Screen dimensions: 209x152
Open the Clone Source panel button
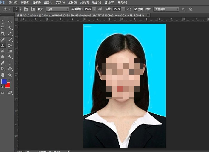[33, 9]
